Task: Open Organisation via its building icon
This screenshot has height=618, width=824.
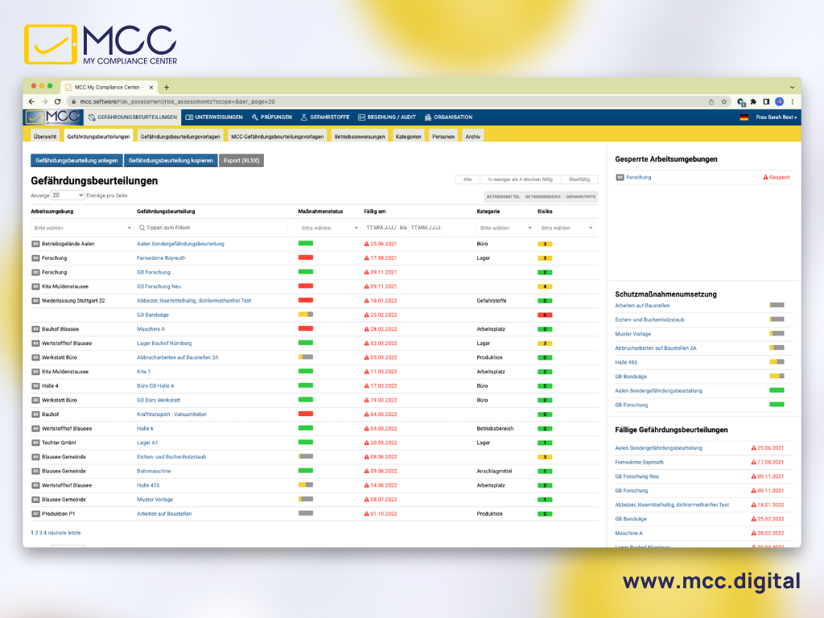Action: (427, 117)
